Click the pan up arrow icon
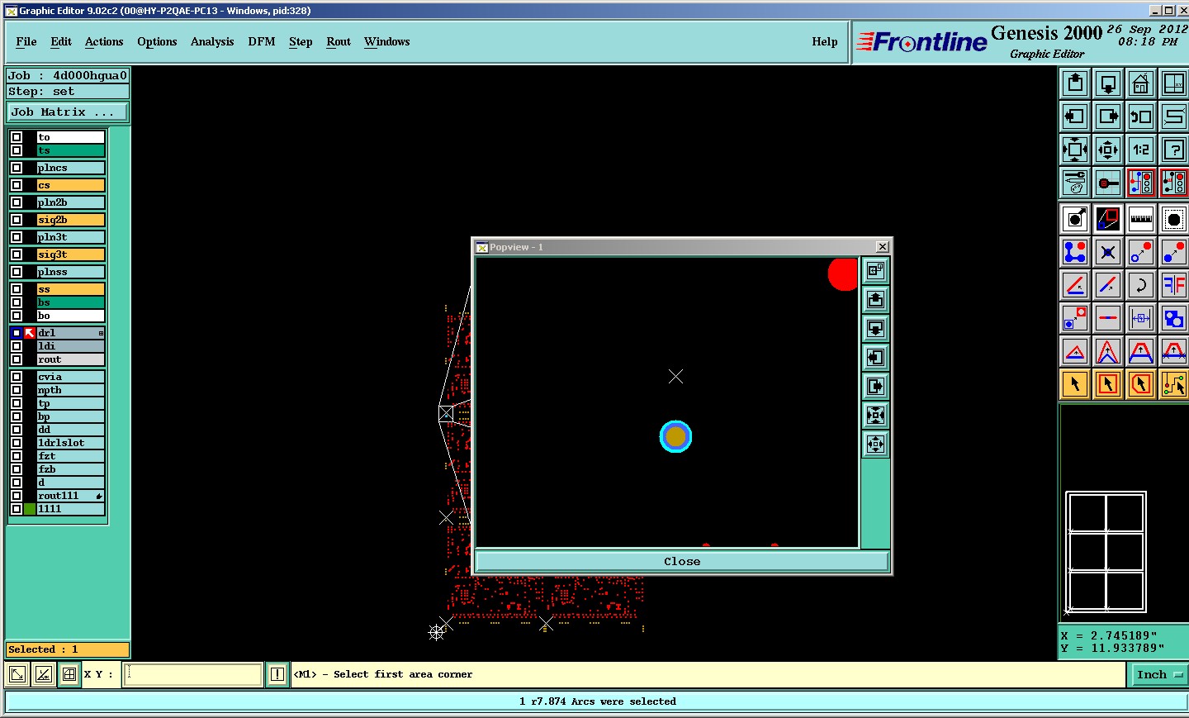Screen dimensions: 1189x718 [1075, 83]
